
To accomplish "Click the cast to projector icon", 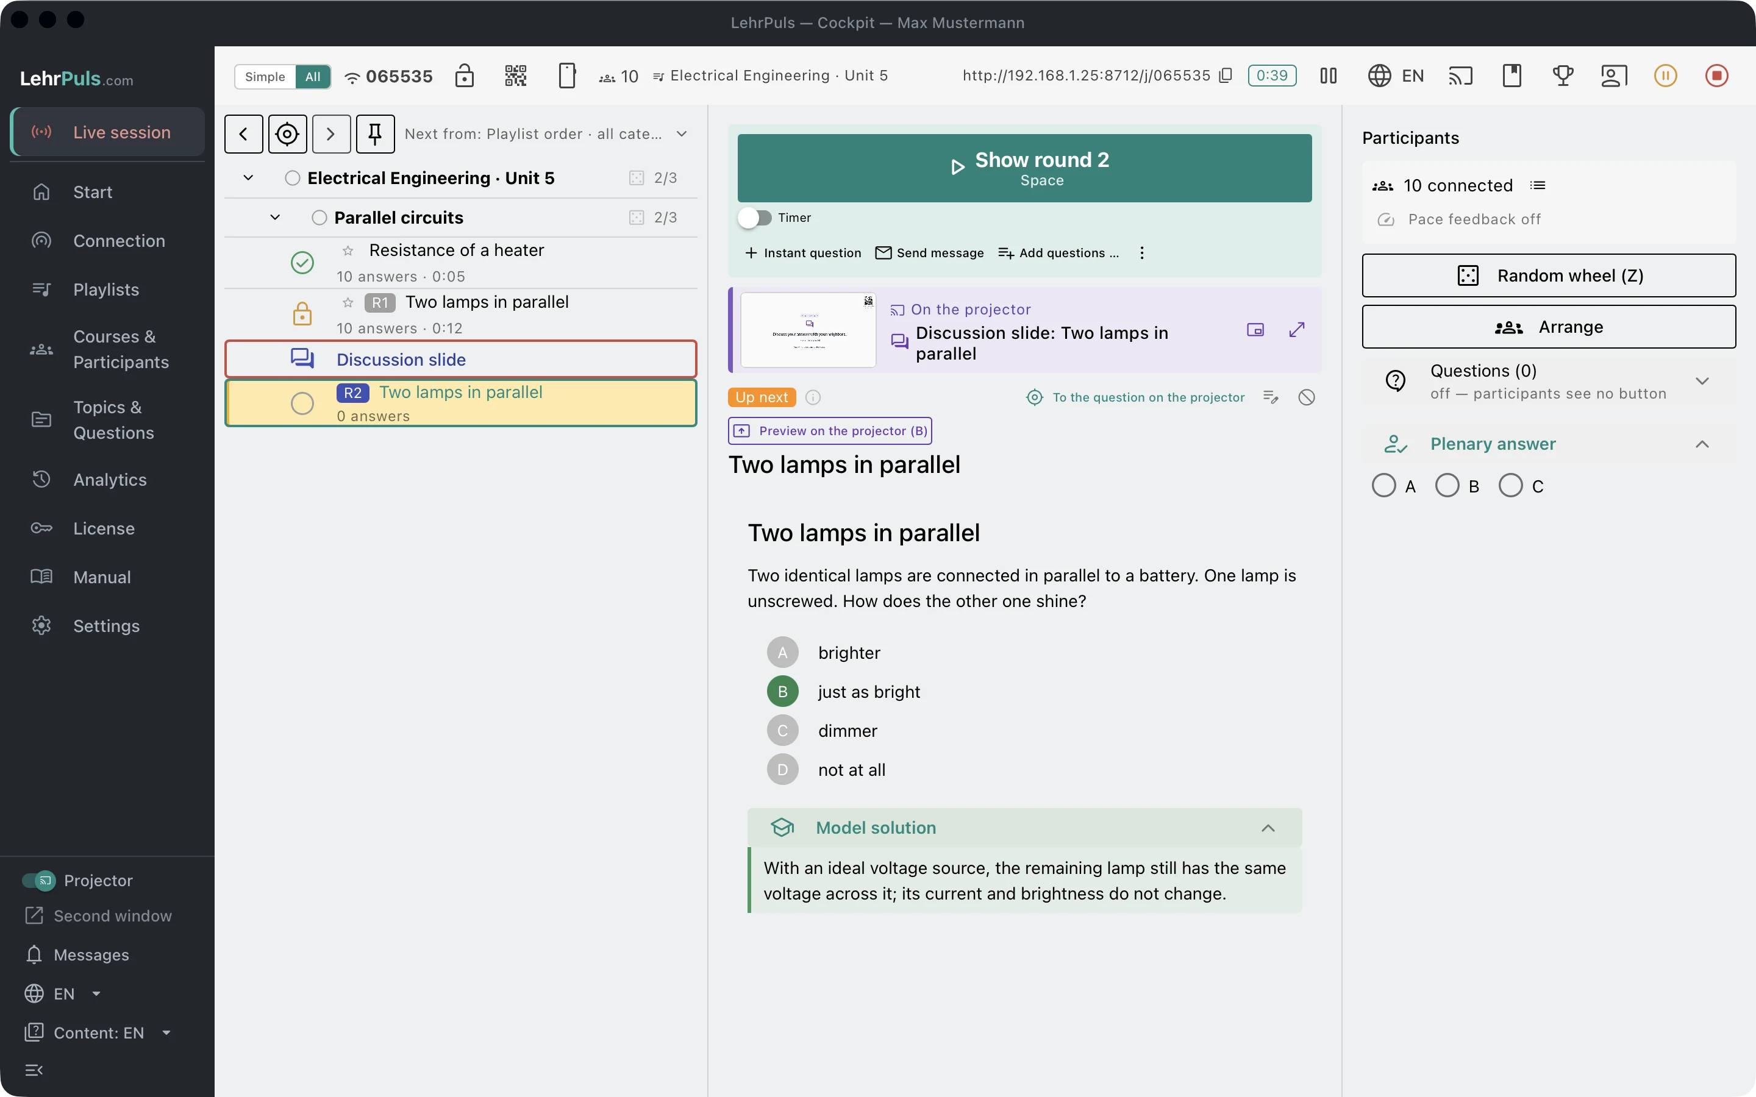I will point(1461,76).
